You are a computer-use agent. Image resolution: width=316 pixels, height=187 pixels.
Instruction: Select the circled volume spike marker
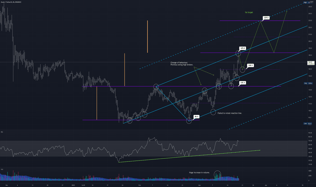(x=217, y=175)
